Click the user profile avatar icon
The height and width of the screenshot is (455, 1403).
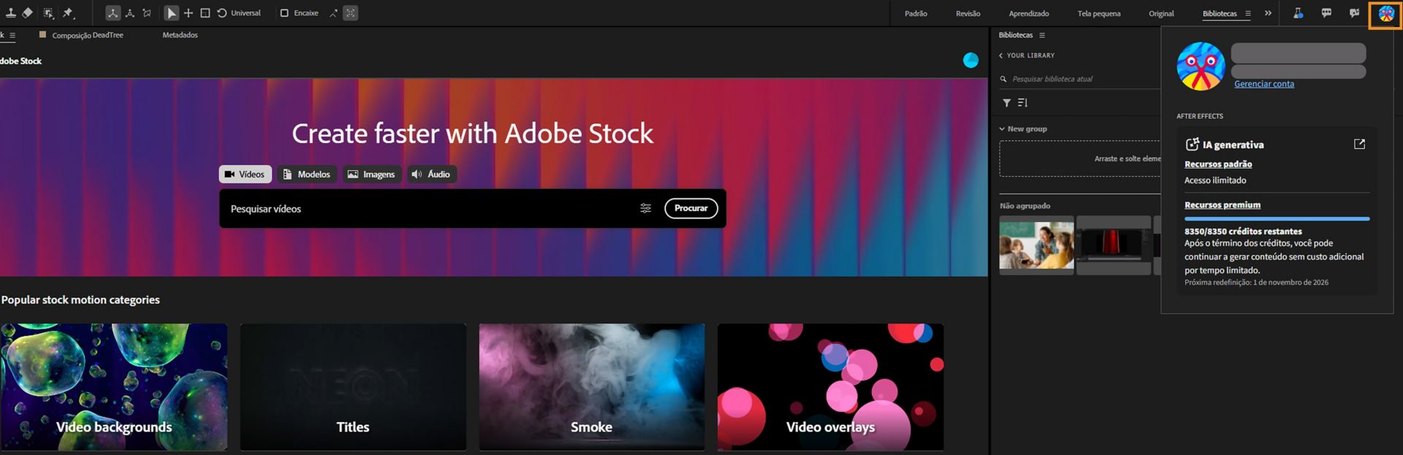coord(1385,14)
